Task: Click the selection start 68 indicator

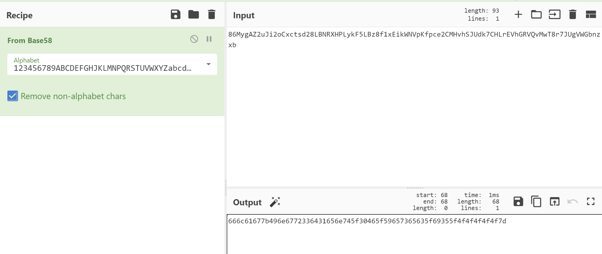Action: pos(432,195)
